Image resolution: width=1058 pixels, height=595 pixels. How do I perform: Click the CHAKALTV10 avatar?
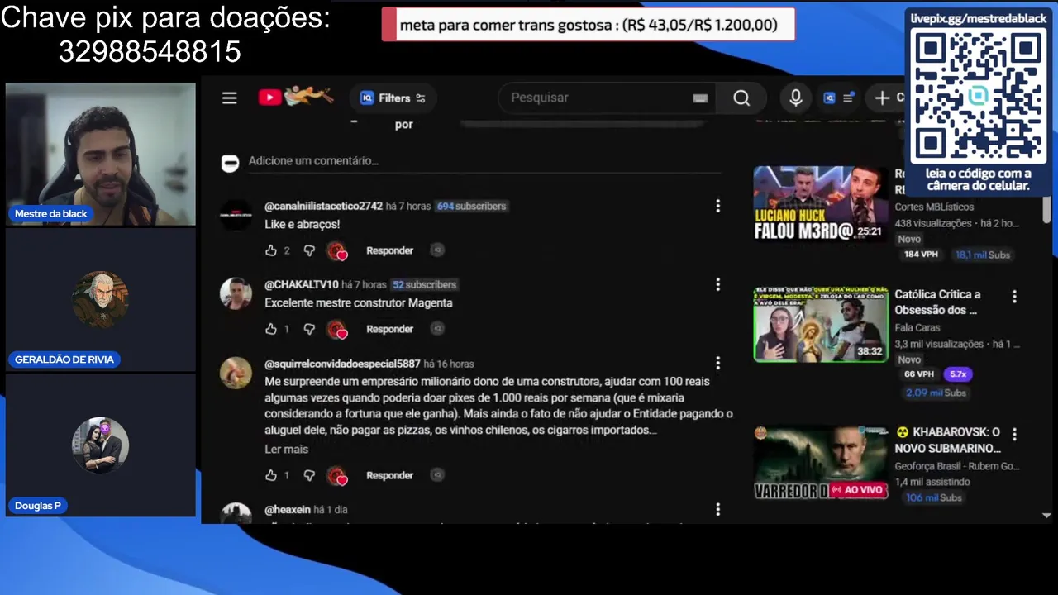pyautogui.click(x=236, y=293)
